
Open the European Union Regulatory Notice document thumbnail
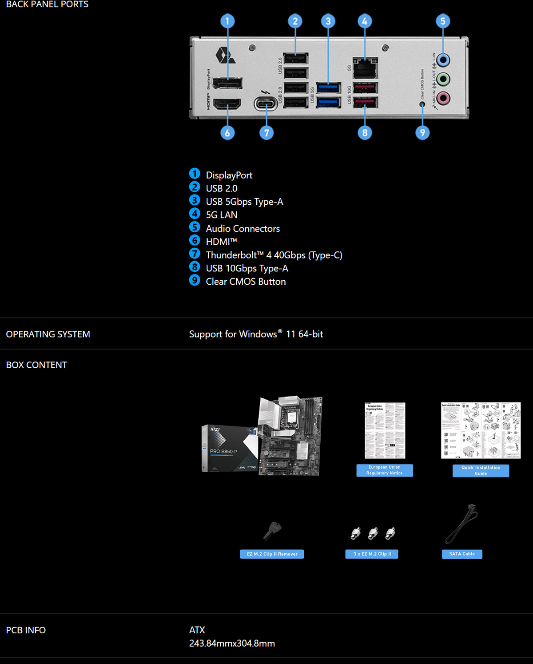tap(385, 430)
